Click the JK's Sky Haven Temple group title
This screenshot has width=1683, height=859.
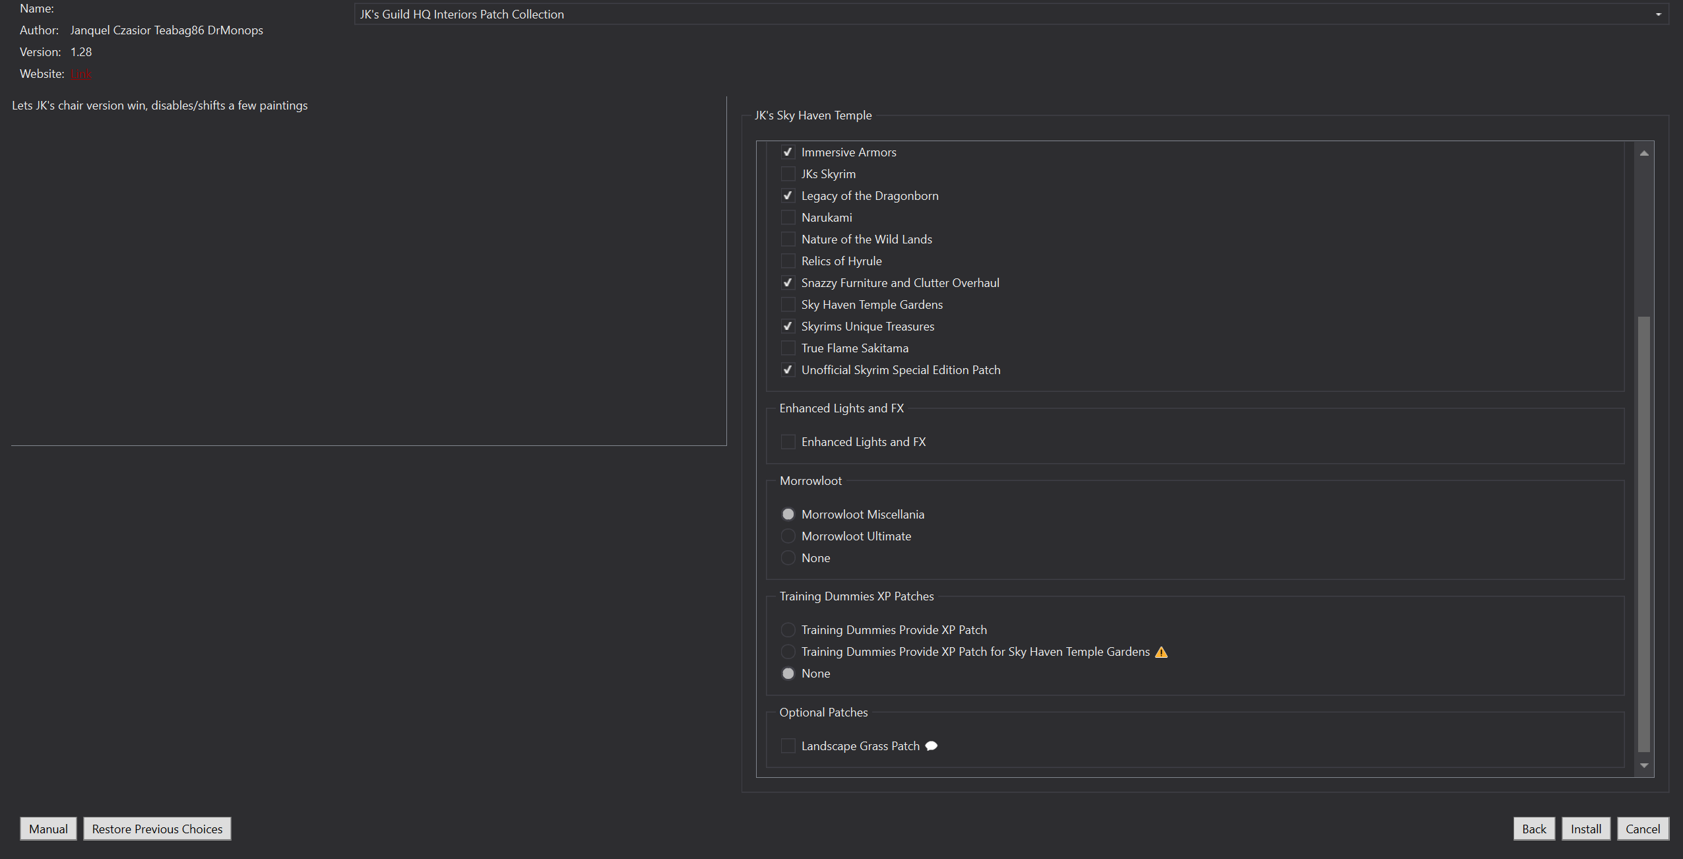pos(813,115)
